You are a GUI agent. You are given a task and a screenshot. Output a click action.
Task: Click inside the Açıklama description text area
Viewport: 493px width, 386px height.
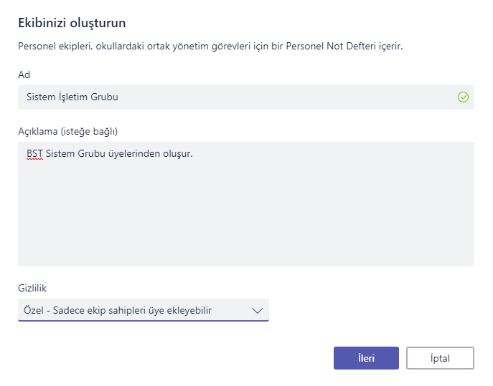pos(246,204)
